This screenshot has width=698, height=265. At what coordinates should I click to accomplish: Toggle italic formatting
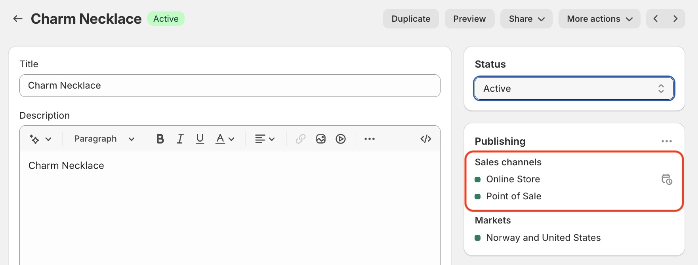[180, 139]
